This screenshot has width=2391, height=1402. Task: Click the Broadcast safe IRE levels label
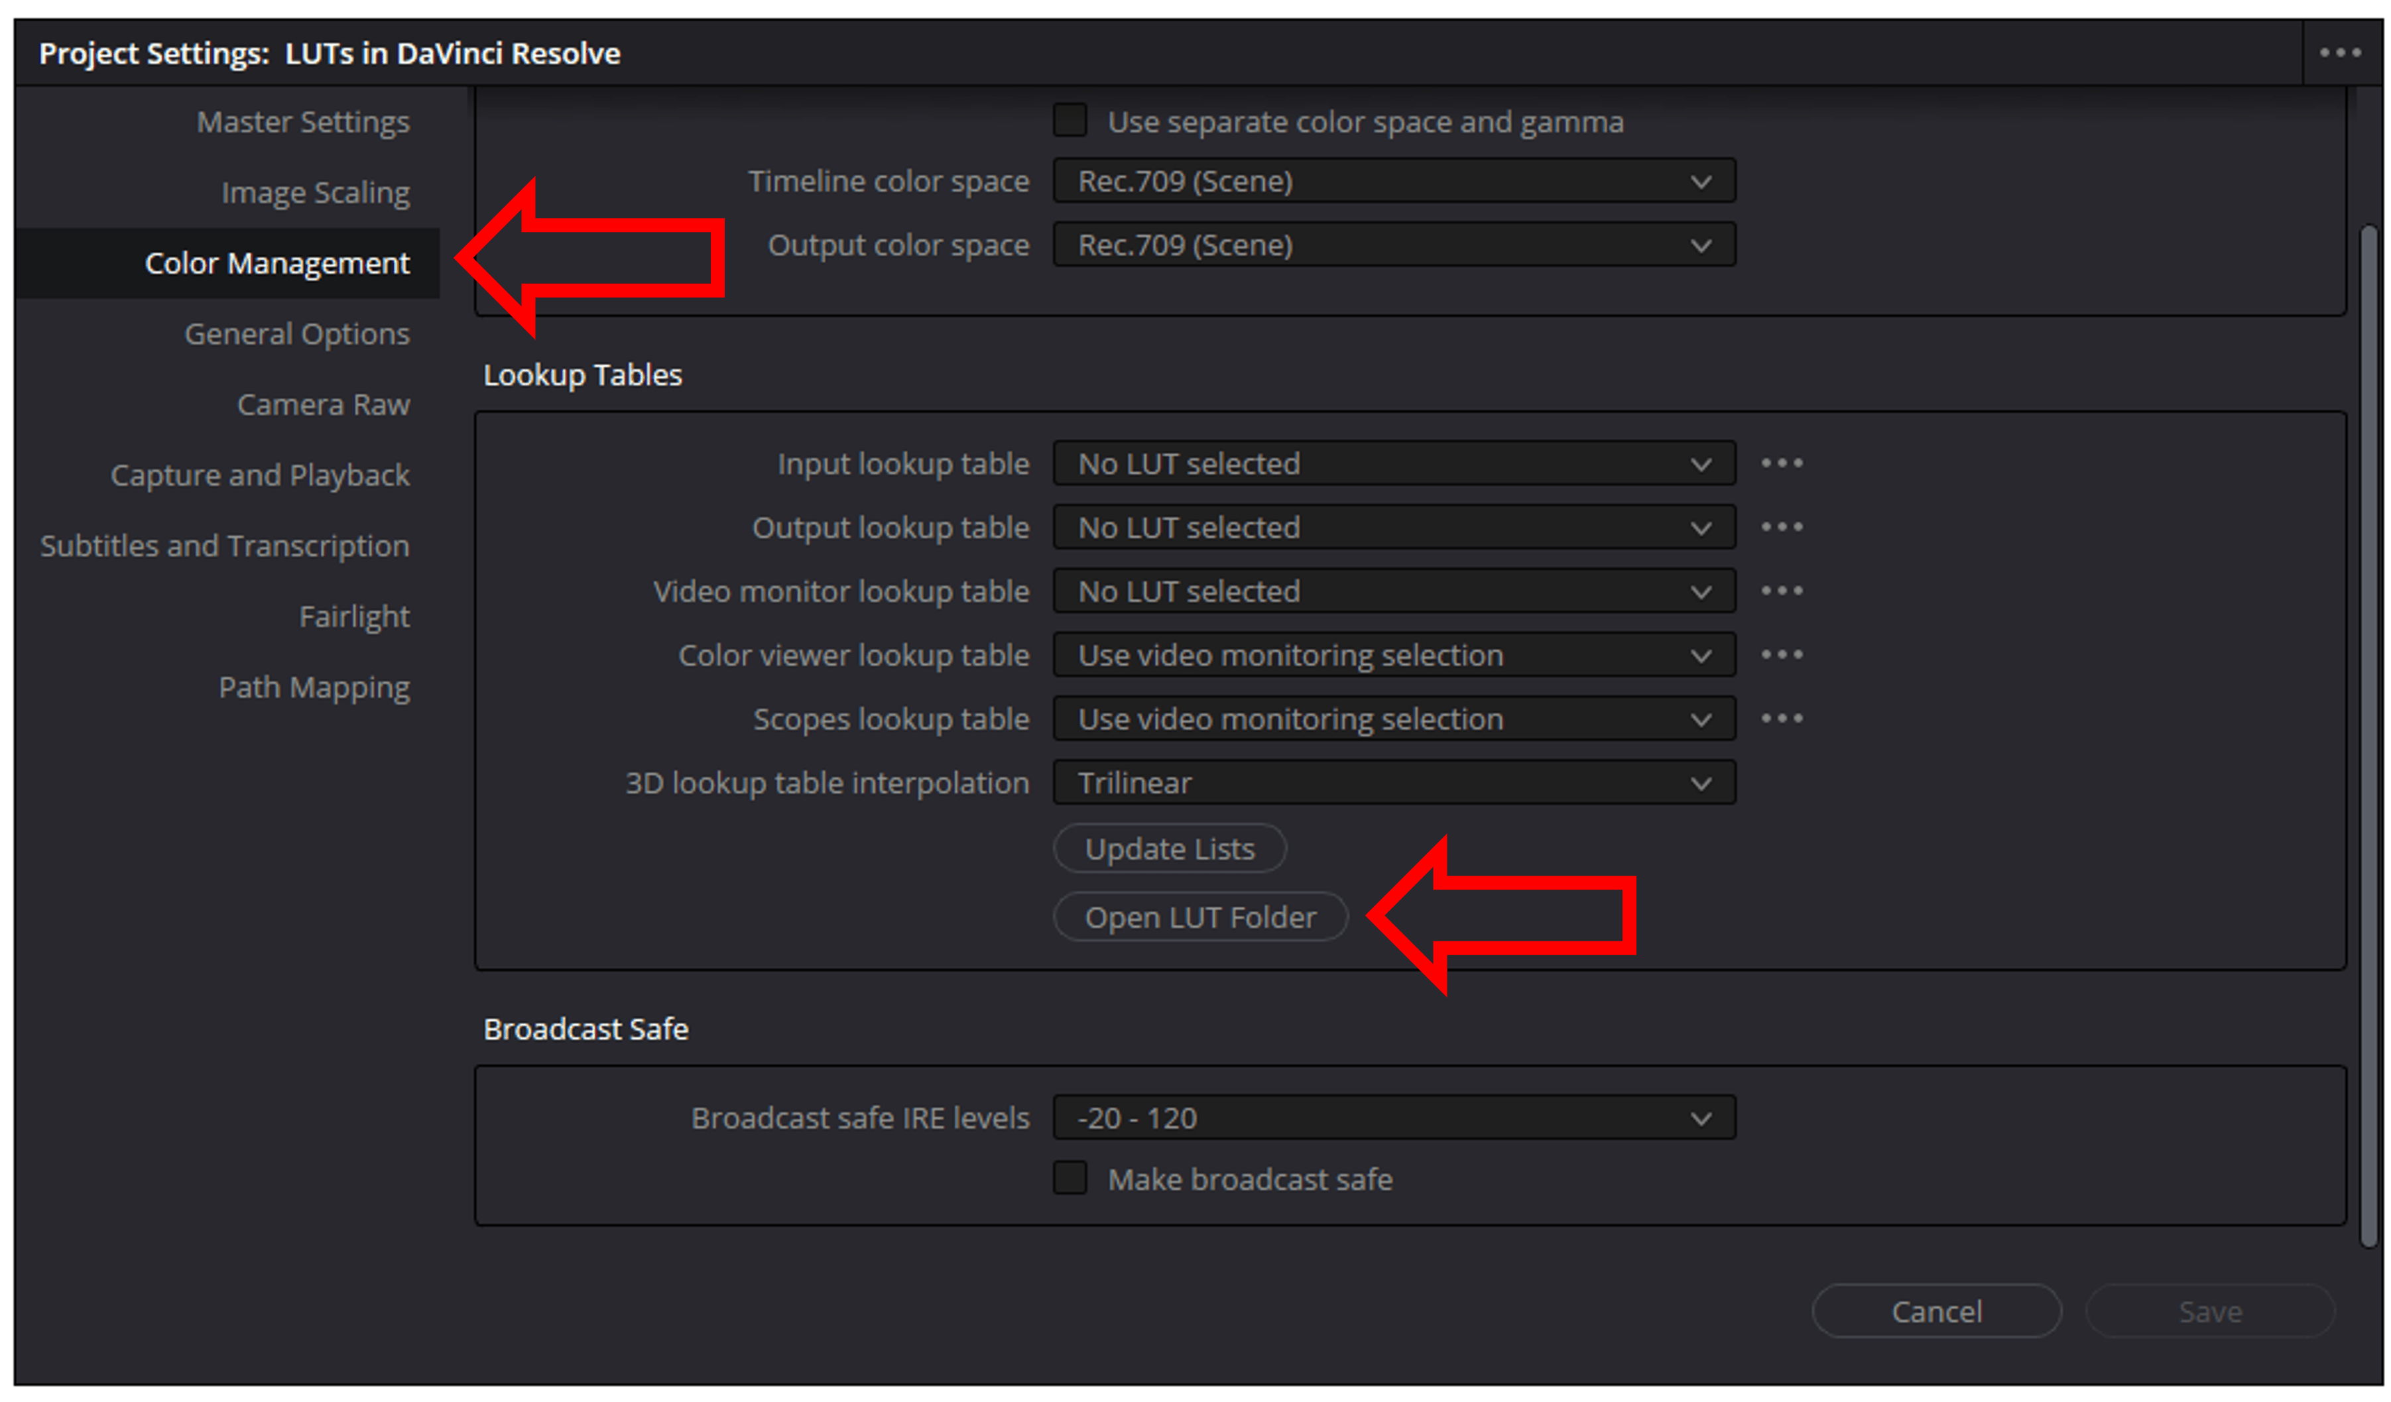pos(861,1118)
